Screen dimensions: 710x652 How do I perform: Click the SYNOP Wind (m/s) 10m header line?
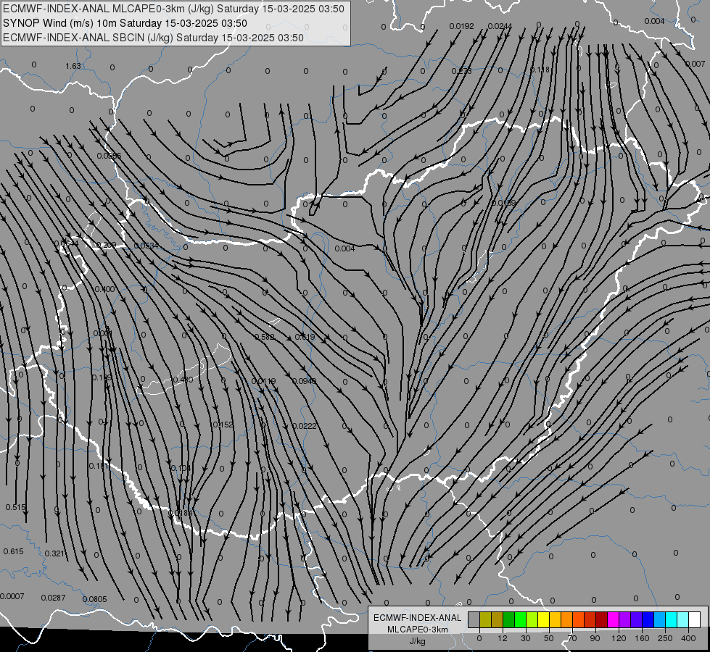(x=125, y=23)
